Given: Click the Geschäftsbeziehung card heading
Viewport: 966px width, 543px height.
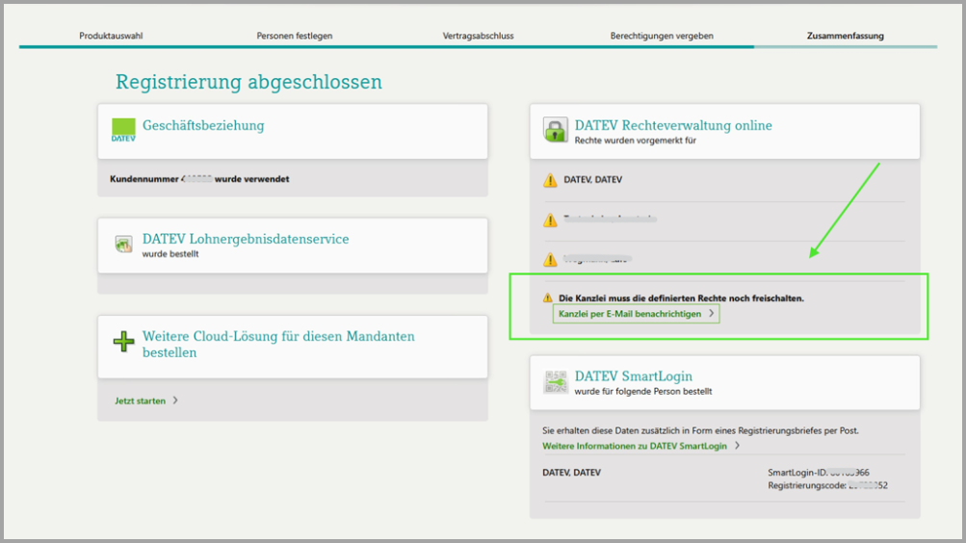Looking at the screenshot, I should coord(203,125).
